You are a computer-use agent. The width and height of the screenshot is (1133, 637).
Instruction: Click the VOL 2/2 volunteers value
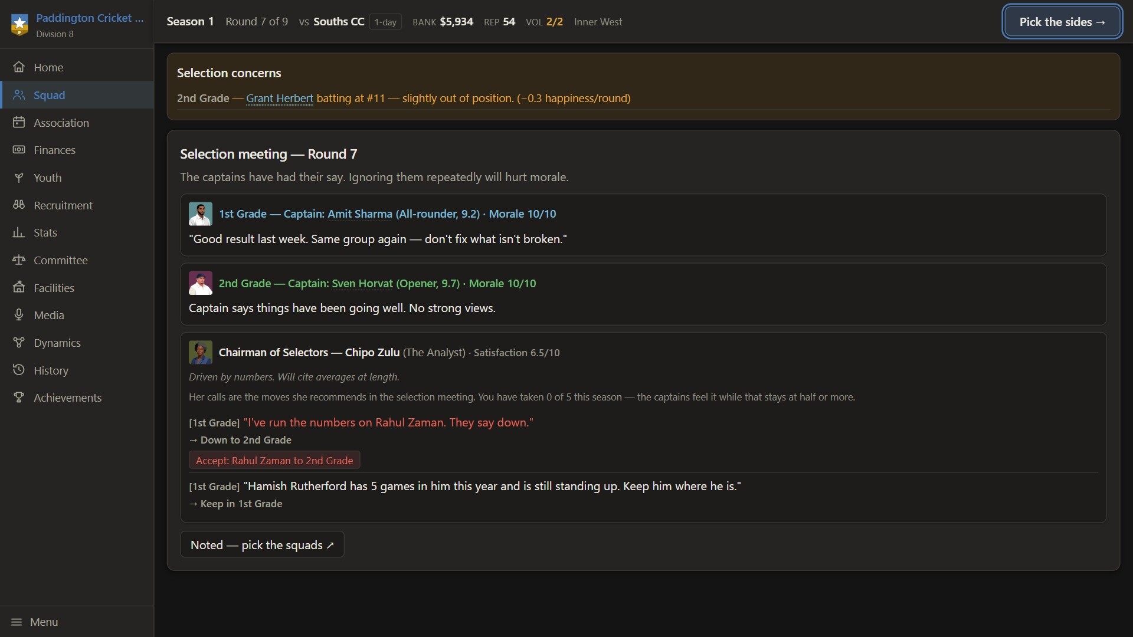pos(544,22)
